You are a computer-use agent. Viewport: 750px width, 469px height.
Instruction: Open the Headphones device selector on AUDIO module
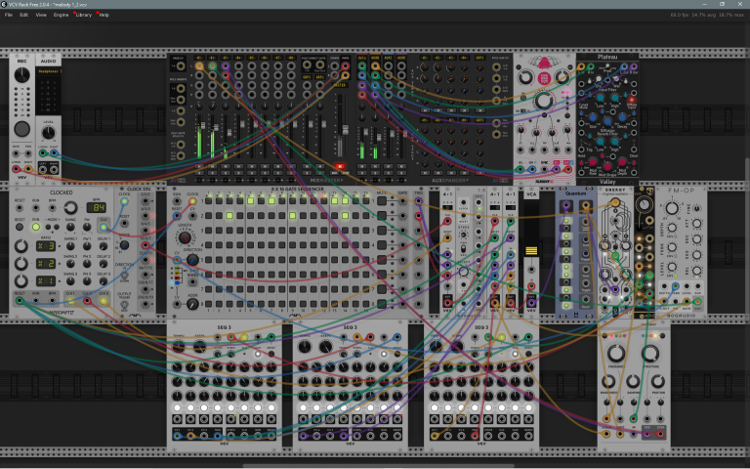point(48,71)
